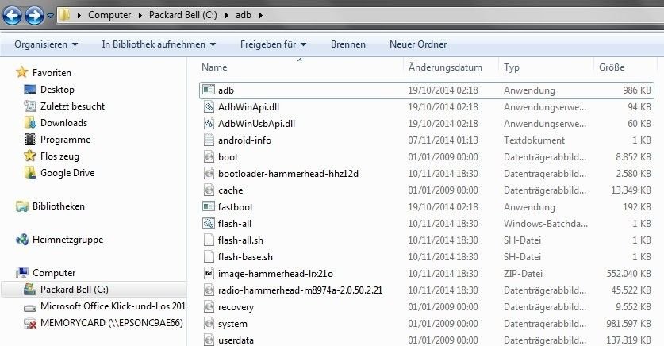The image size is (664, 346).
Task: Click adb folder in address breadcrumb
Action: click(243, 15)
